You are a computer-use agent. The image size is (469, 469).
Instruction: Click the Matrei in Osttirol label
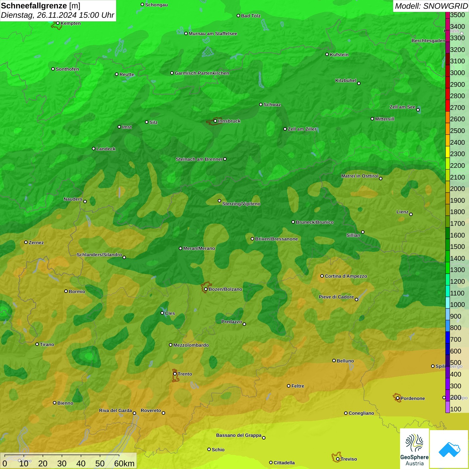pos(360,176)
